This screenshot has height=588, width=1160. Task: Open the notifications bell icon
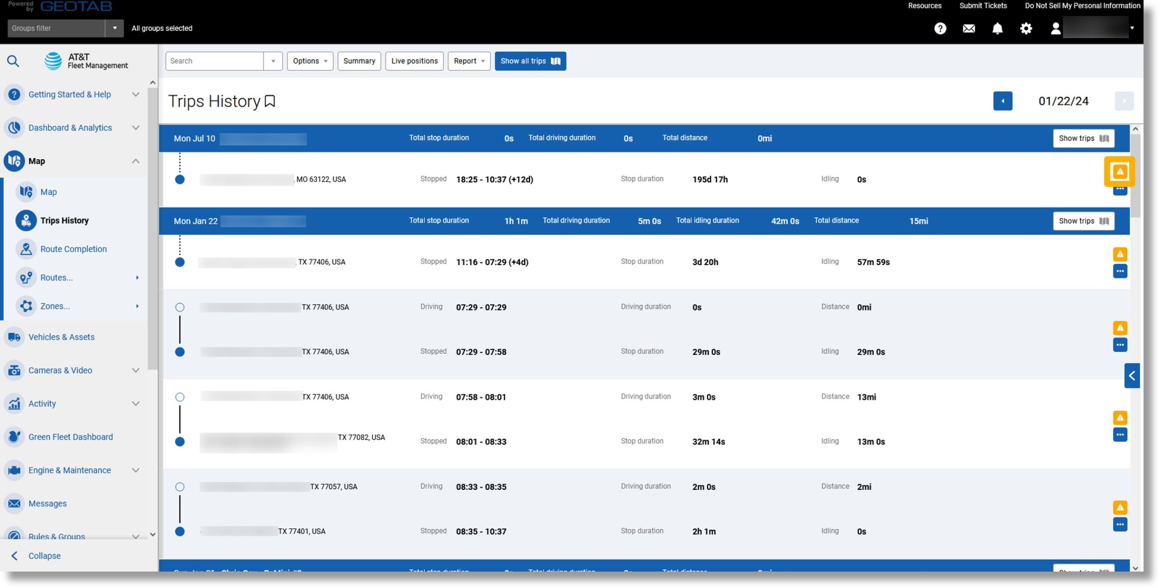click(x=997, y=29)
